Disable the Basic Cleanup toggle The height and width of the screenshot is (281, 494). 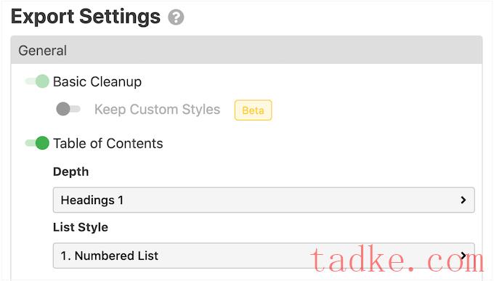37,81
